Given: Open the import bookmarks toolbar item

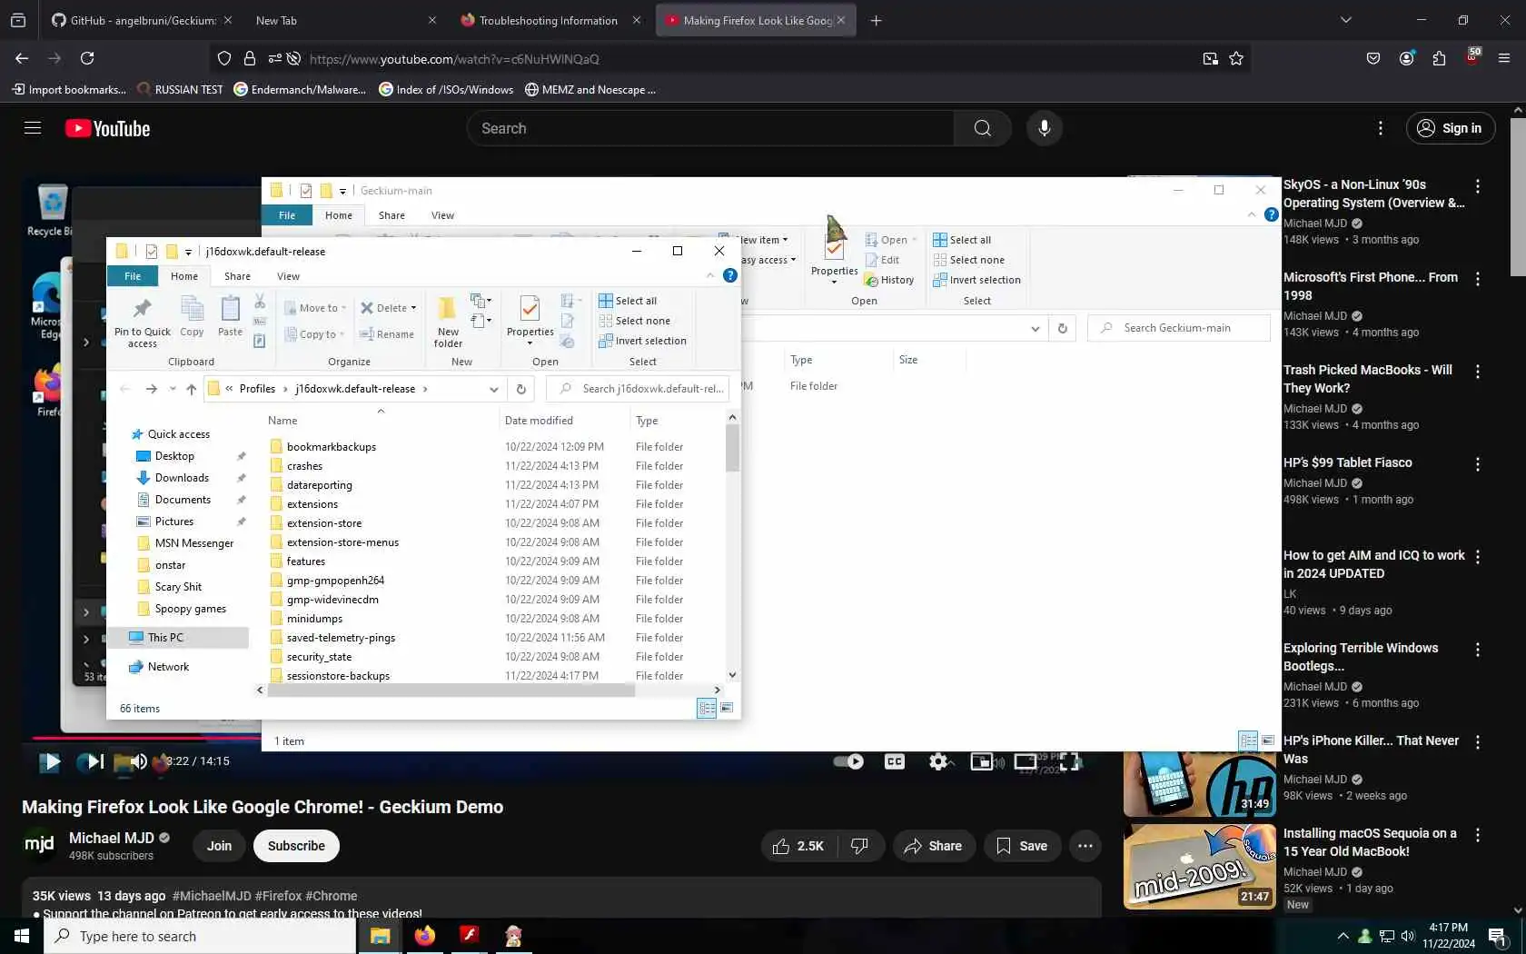Looking at the screenshot, I should pos(69,89).
